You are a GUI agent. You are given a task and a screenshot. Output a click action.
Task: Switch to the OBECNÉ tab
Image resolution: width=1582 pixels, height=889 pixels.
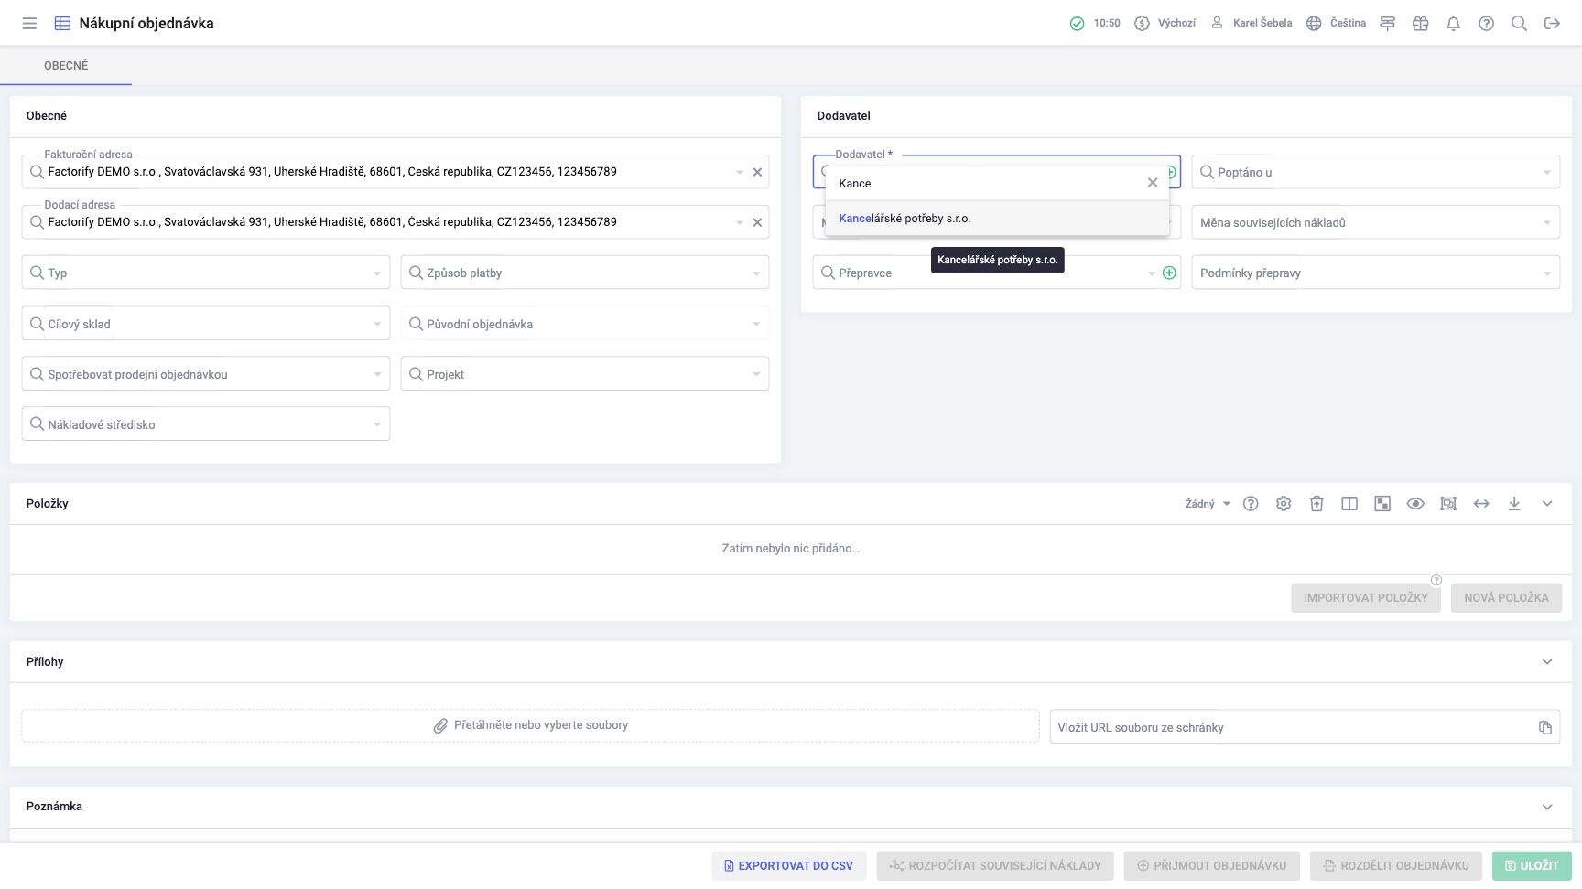point(66,66)
